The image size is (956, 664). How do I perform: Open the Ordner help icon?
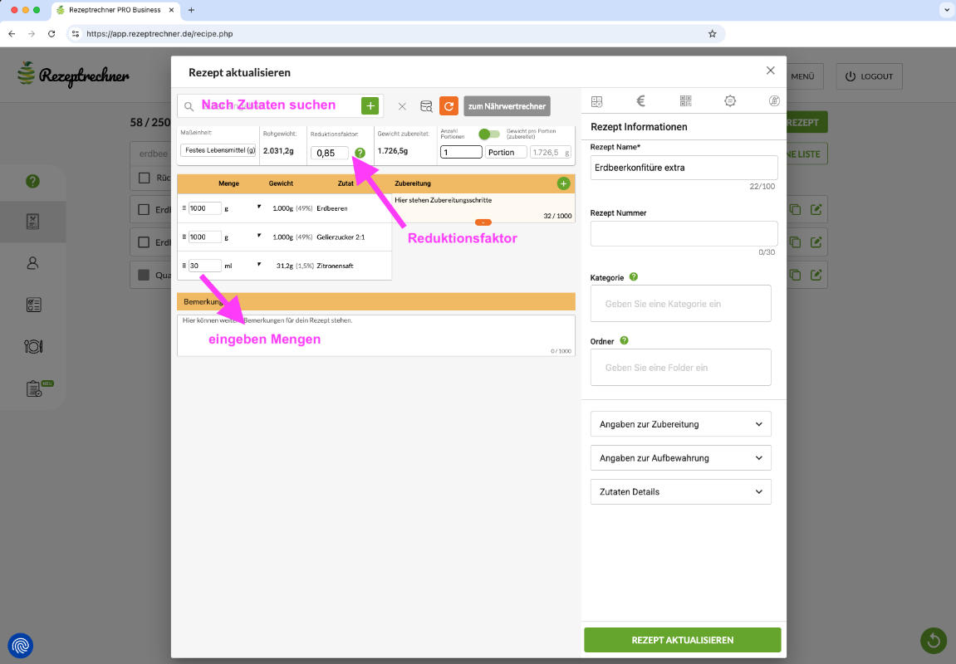[624, 340]
